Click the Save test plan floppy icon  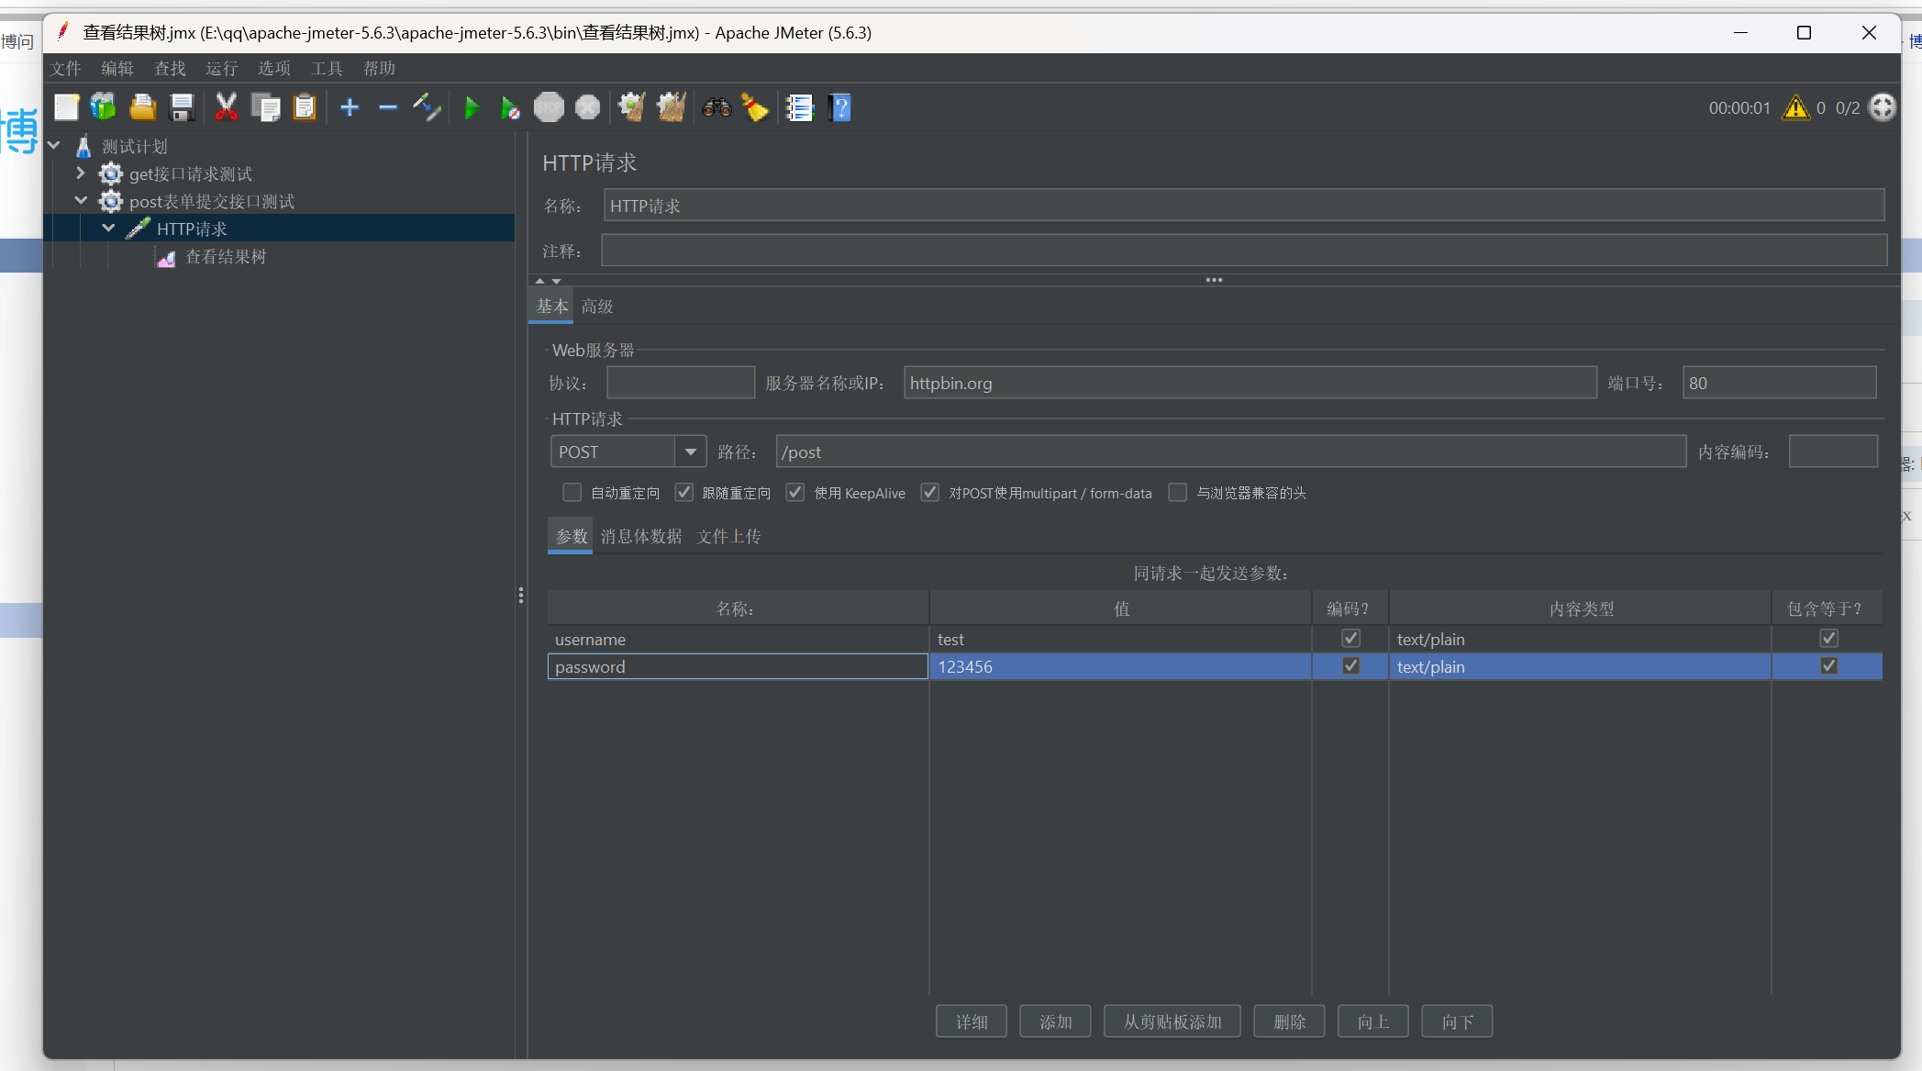(182, 108)
